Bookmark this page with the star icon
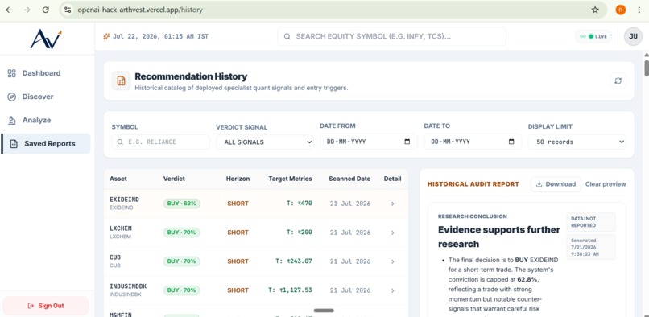This screenshot has height=317, width=649. pyautogui.click(x=595, y=10)
